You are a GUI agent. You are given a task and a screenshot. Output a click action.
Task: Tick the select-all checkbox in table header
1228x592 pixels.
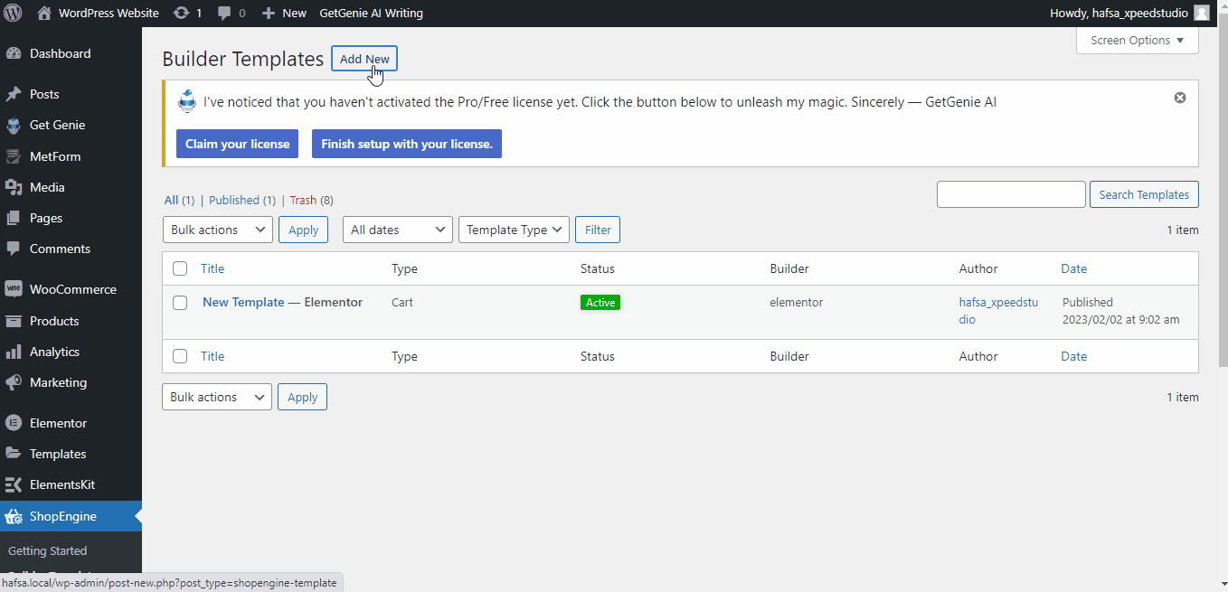180,268
